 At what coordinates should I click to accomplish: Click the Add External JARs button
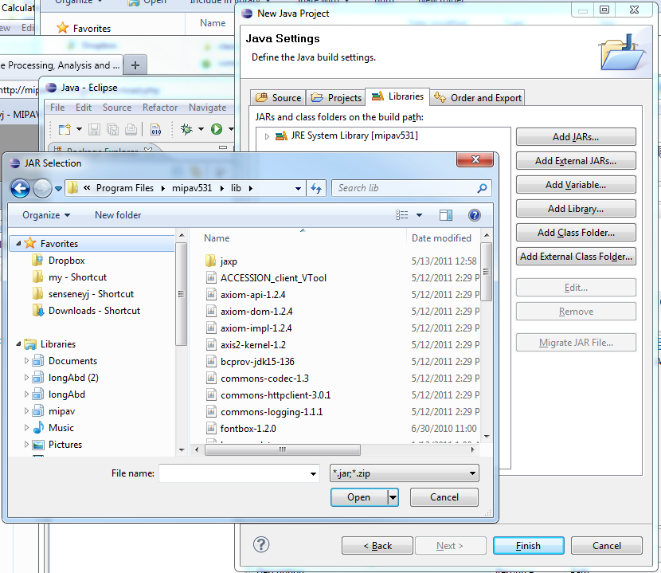tap(575, 161)
